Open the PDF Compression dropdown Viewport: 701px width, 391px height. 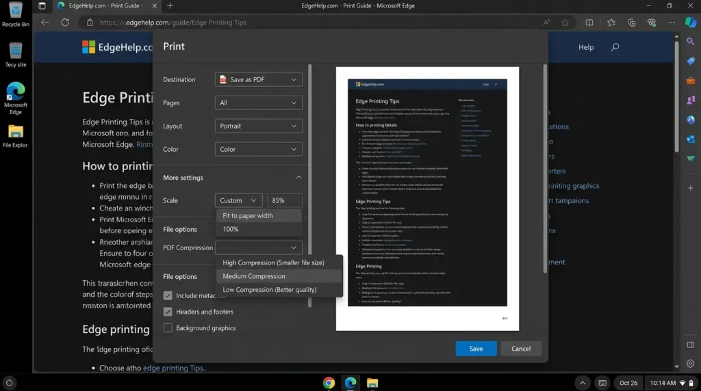[258, 247]
